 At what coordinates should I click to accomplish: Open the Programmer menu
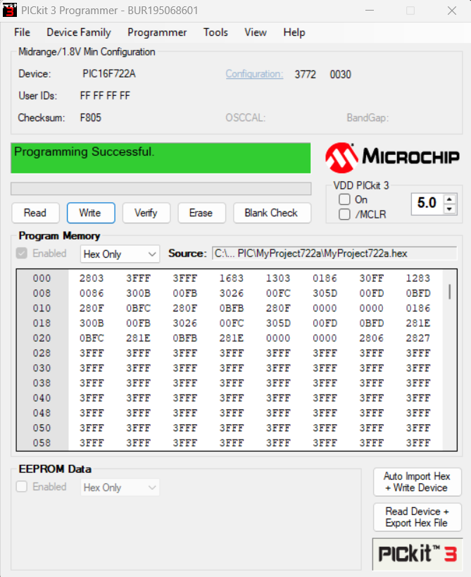tap(157, 32)
